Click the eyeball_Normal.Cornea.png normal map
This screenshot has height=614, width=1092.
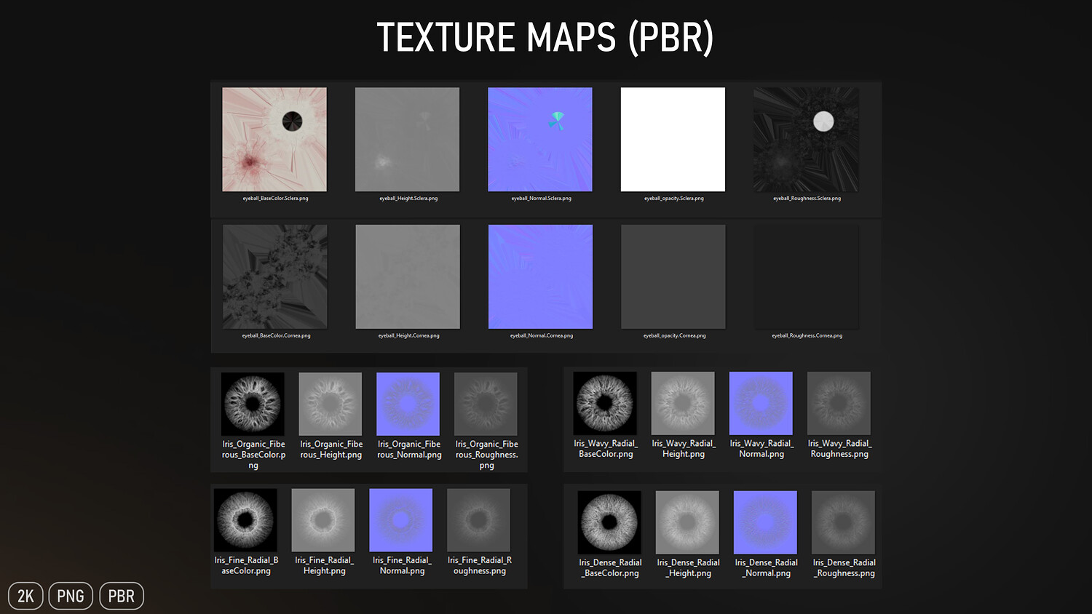click(540, 276)
